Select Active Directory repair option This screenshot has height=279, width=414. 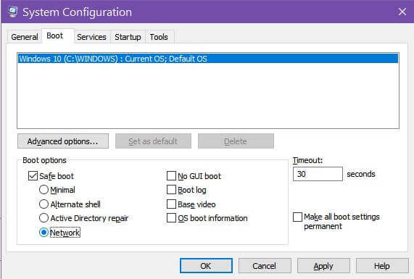click(x=44, y=218)
